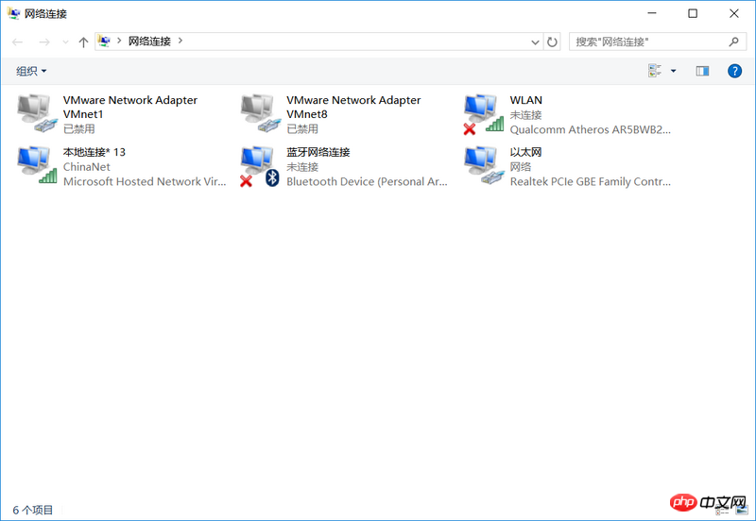
Task: Click 'Realtek PCIe GBE Family Contr...' text
Action: point(590,181)
